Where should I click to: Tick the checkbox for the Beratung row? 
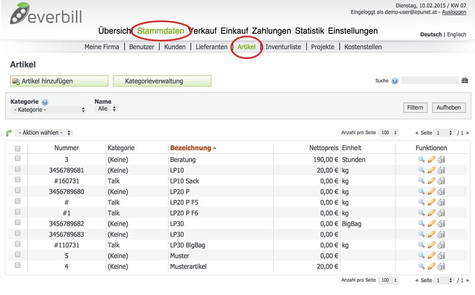tap(18, 159)
